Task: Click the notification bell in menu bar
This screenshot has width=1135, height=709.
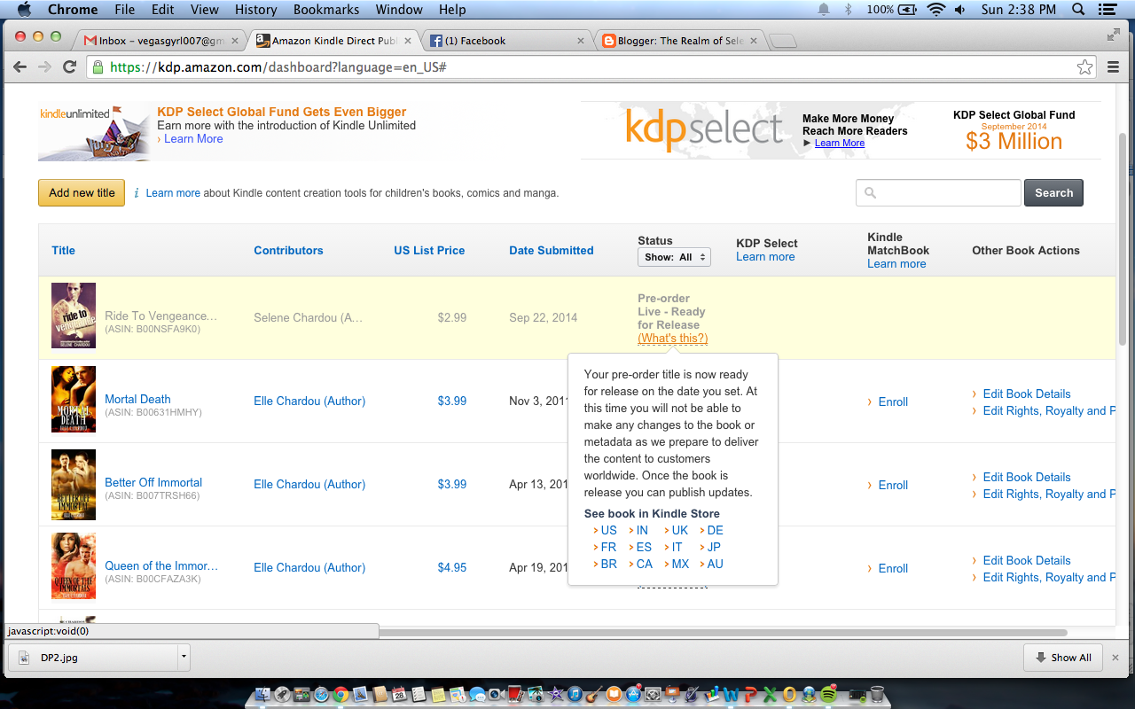Action: 824,10
